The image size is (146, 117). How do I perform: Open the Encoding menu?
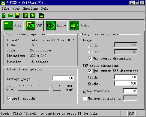31,9
